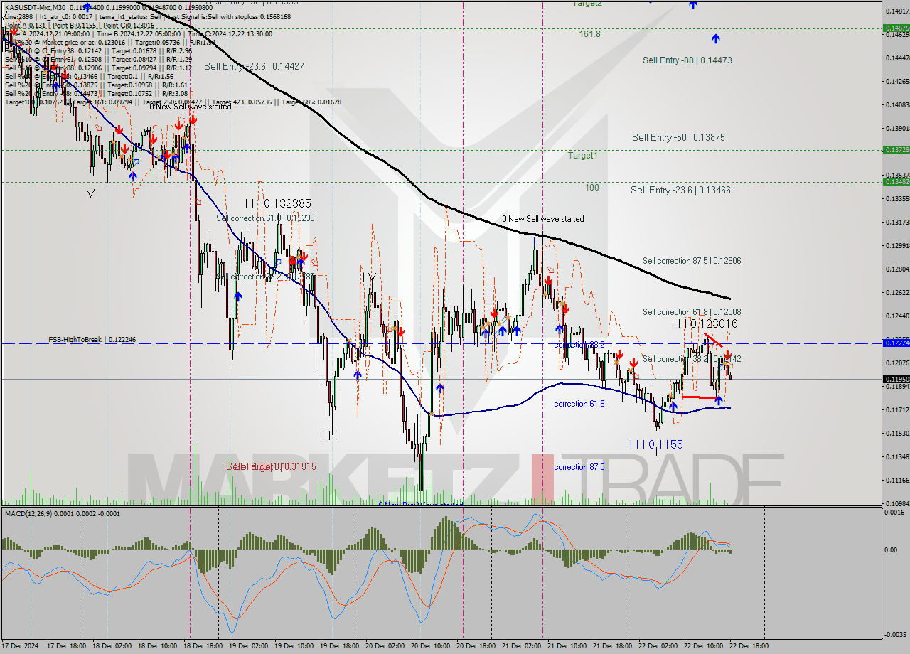Click the 'I I I 0.123016' high marker text
The height and width of the screenshot is (654, 910).
pyautogui.click(x=705, y=323)
